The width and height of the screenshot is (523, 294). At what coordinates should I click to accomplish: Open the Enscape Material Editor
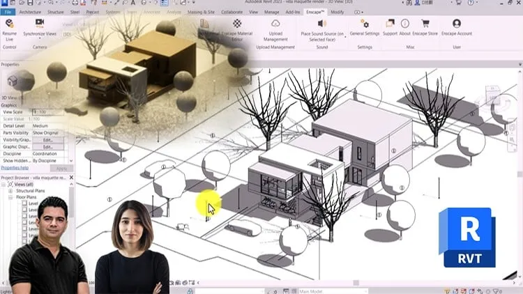pyautogui.click(x=237, y=23)
